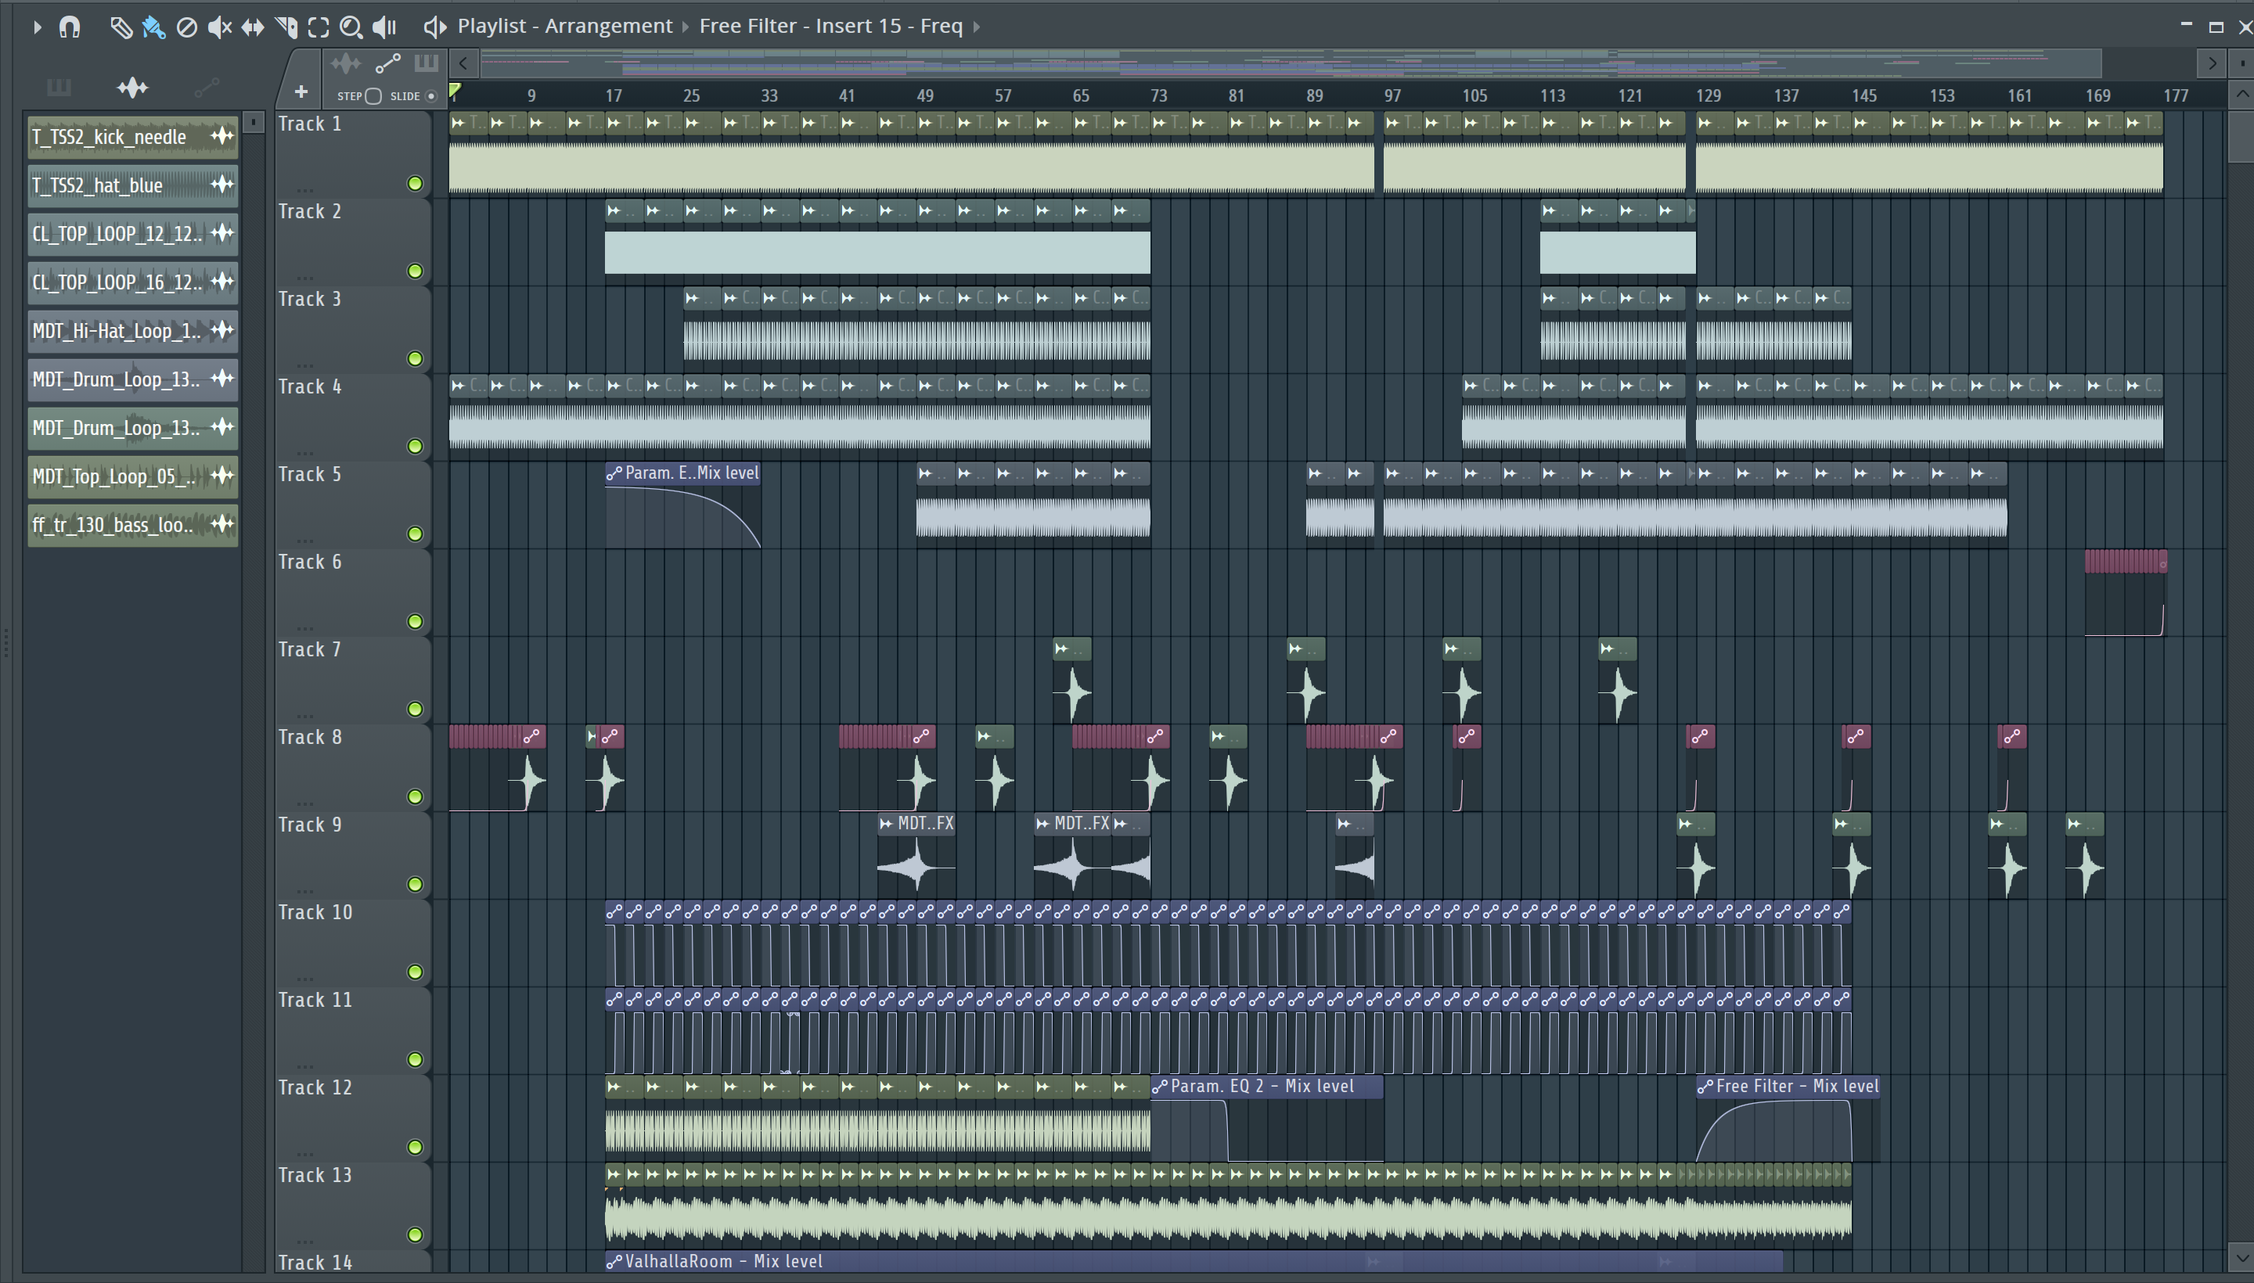Mute Track 2 using green LED

(x=414, y=271)
